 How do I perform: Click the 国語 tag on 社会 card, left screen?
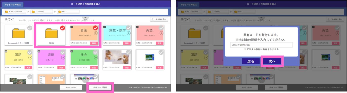[x=94, y=68]
